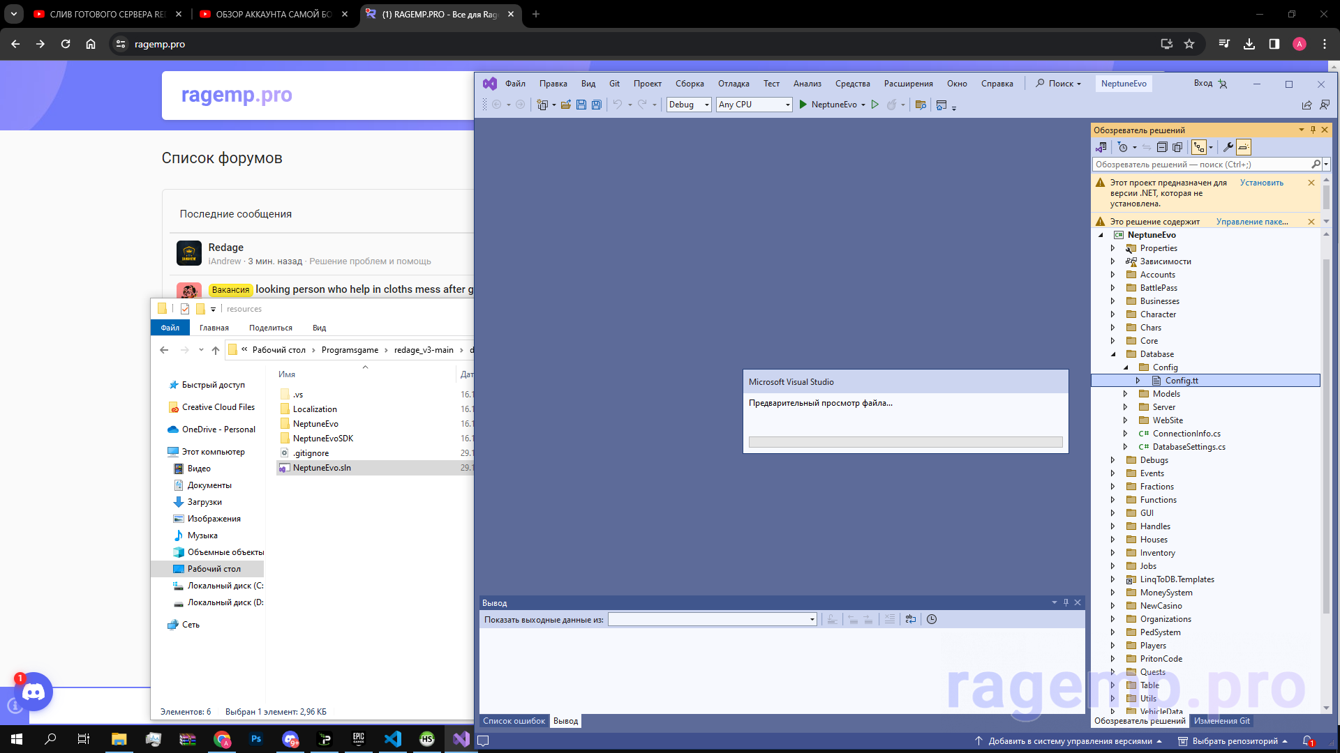This screenshot has height=753, width=1340.
Task: Click the Open File folder icon in Visual Studio
Action: coord(565,105)
